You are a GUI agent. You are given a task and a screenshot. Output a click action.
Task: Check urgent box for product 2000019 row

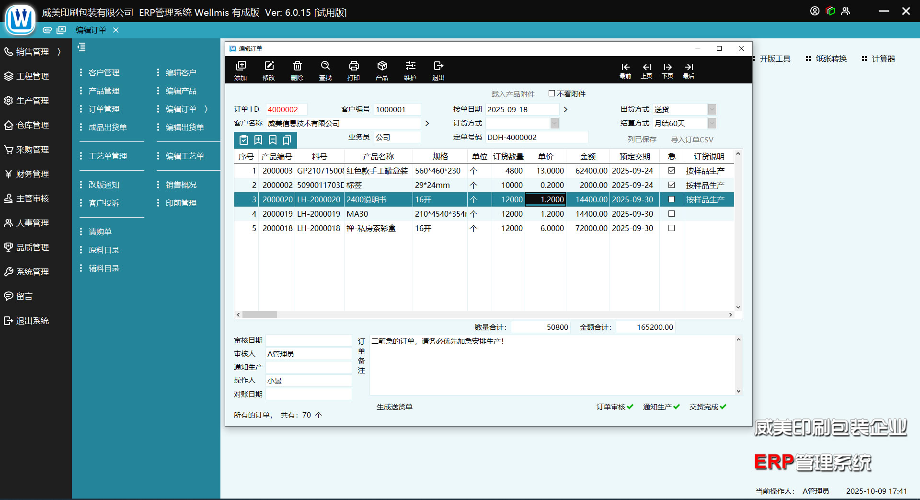point(671,214)
